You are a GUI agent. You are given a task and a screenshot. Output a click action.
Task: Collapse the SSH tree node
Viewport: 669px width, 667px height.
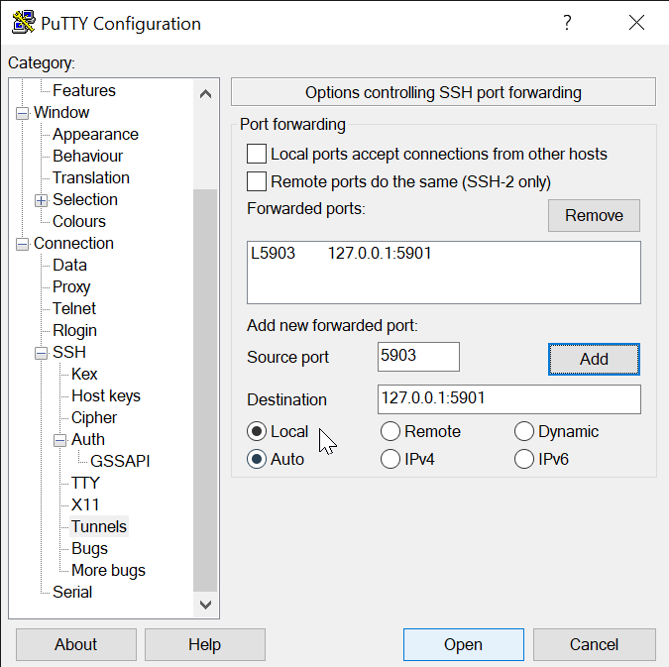point(41,353)
